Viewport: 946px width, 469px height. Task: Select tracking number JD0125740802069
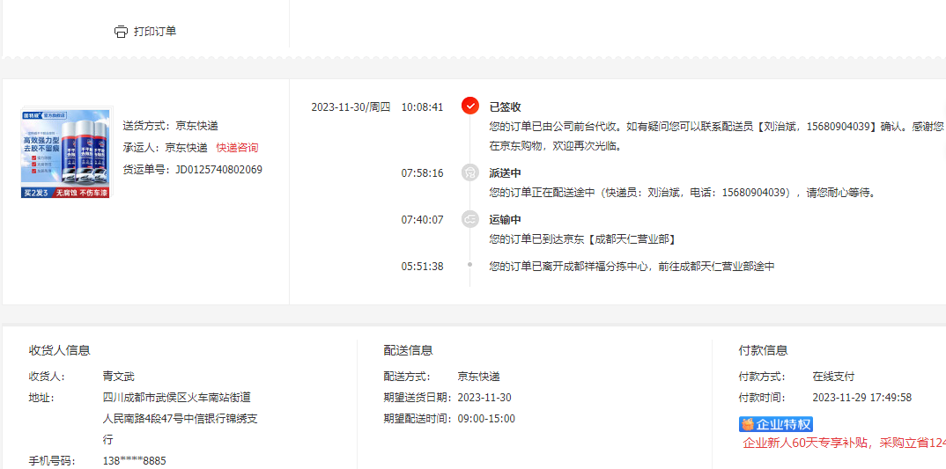pyautogui.click(x=219, y=170)
